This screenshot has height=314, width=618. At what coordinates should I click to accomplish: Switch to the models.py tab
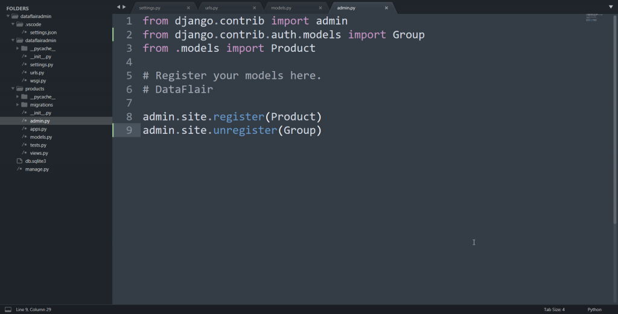(x=281, y=8)
